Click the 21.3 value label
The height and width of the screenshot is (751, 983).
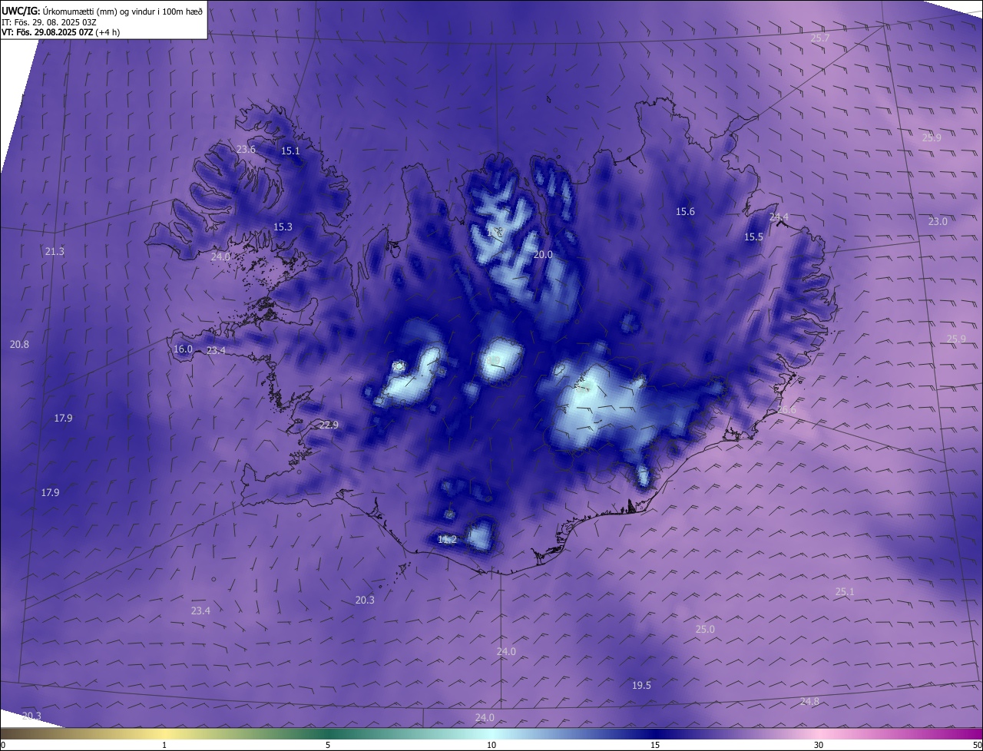point(55,252)
